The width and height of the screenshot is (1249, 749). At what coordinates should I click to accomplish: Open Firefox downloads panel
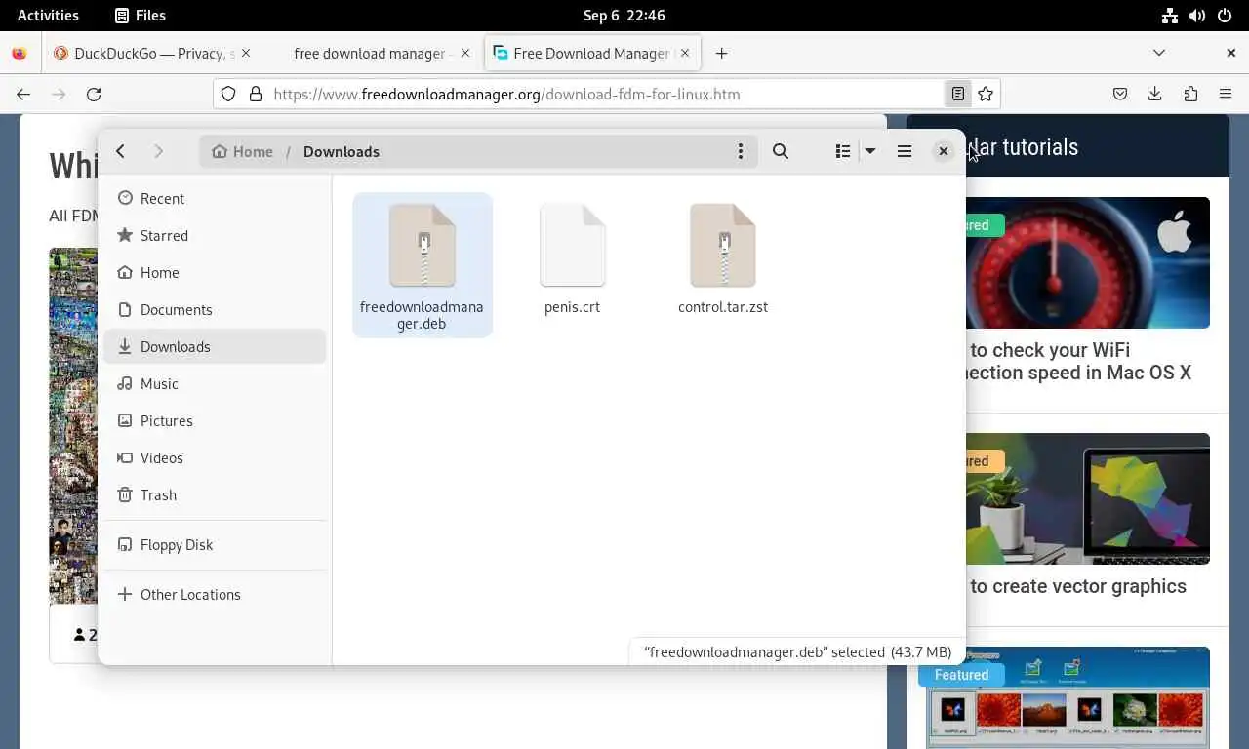click(x=1154, y=94)
